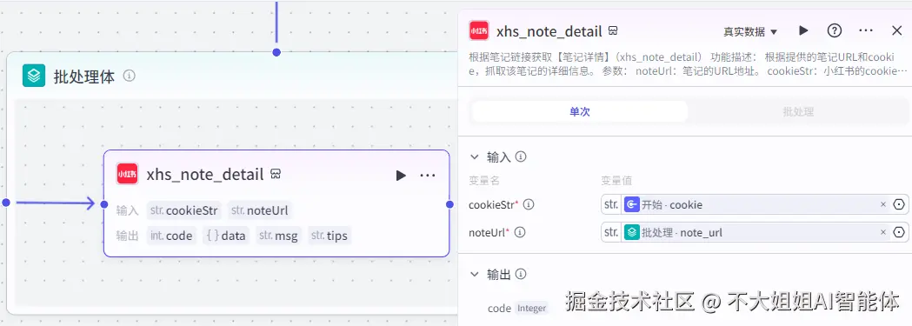Click the node's right output connection port
This screenshot has width=912, height=326.
click(449, 204)
